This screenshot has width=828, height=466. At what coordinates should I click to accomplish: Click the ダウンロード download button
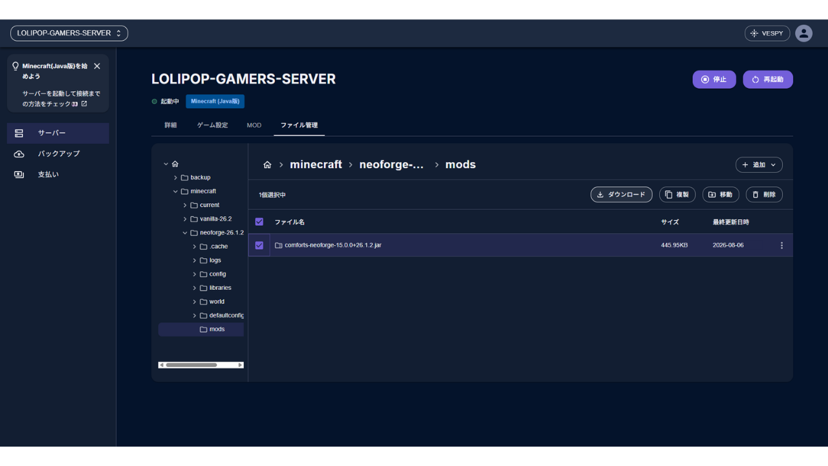coord(621,195)
